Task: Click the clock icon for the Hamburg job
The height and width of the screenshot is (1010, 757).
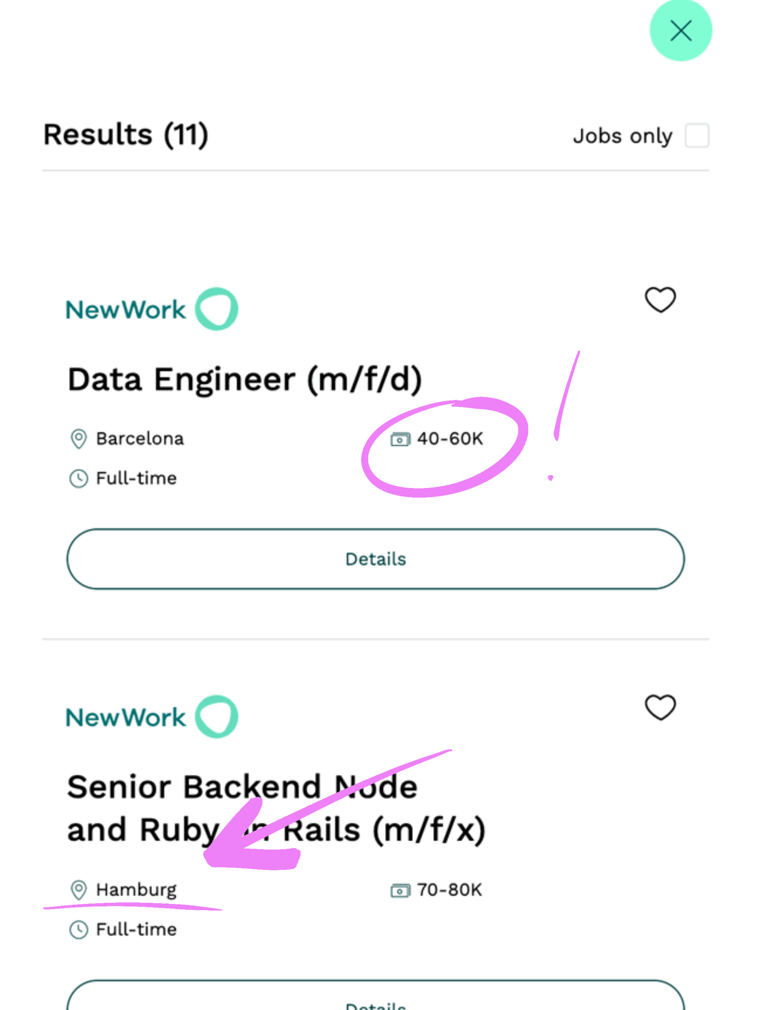Action: [79, 930]
